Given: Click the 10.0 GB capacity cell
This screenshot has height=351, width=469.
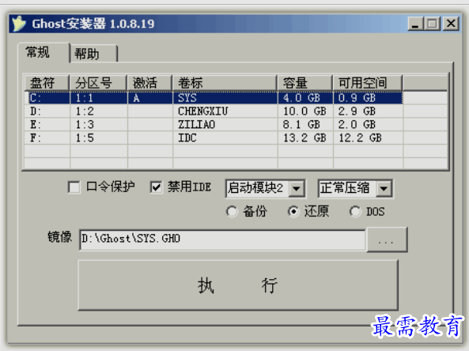Looking at the screenshot, I should click(304, 111).
